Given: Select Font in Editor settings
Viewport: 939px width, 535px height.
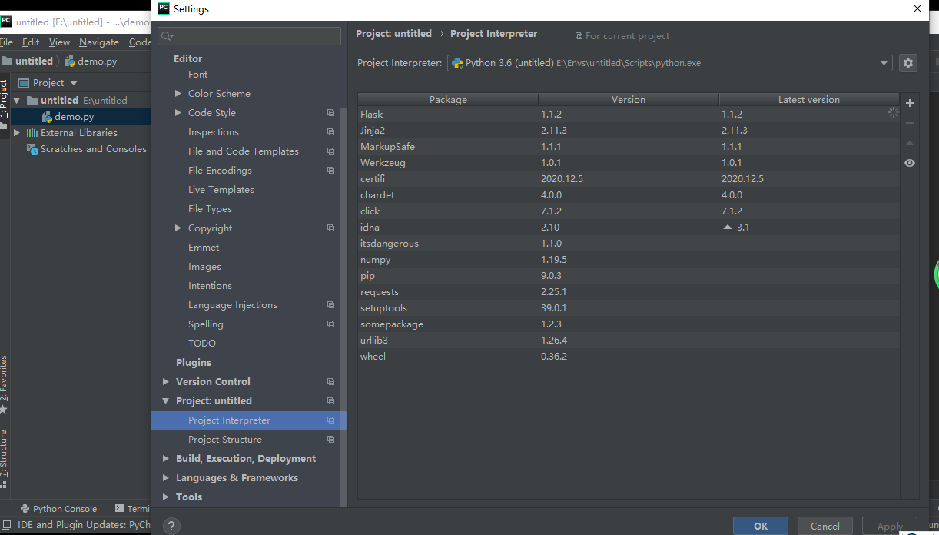Looking at the screenshot, I should coord(198,75).
